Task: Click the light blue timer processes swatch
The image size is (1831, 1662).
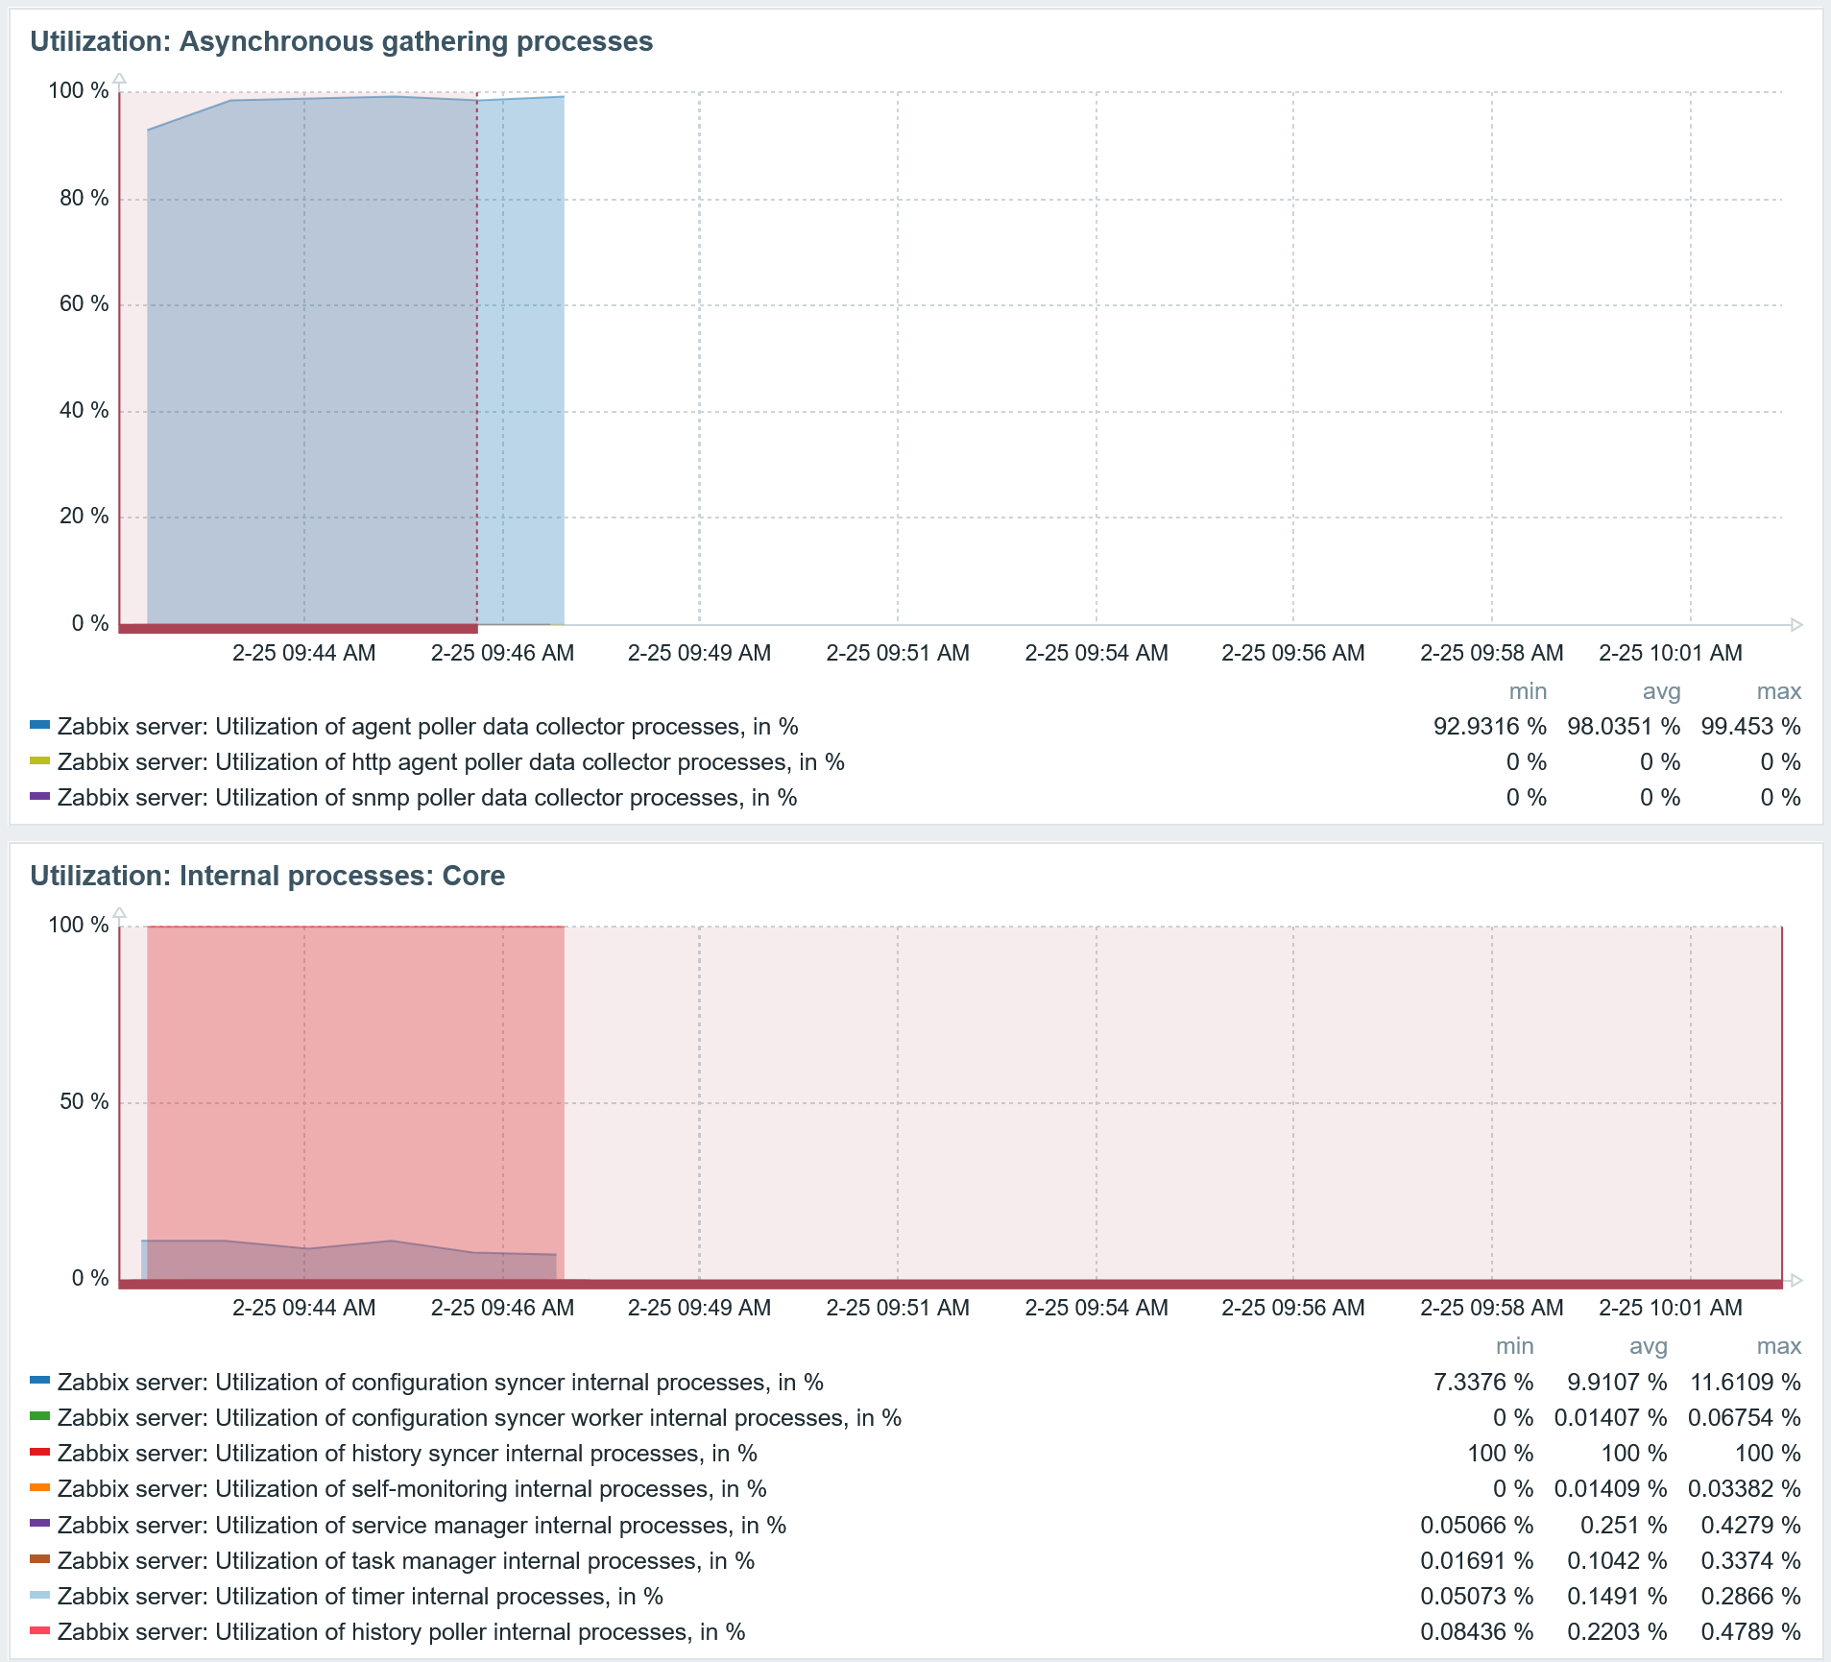Action: click(x=39, y=1595)
